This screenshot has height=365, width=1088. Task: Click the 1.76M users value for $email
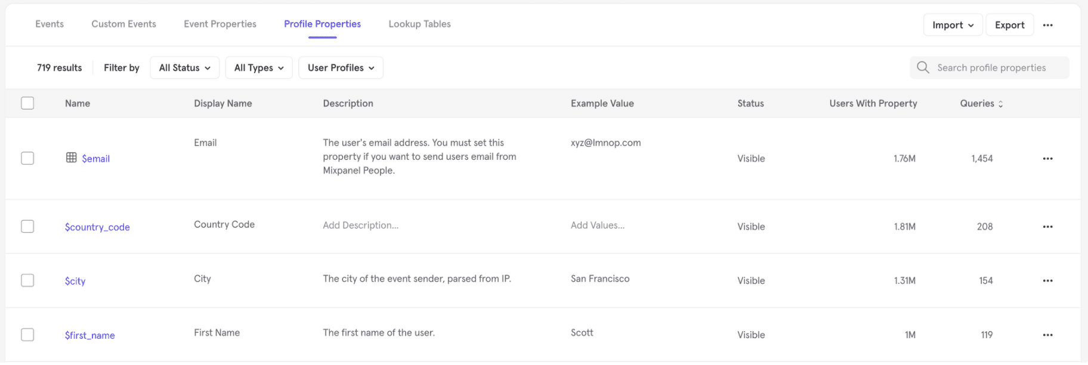pos(904,159)
